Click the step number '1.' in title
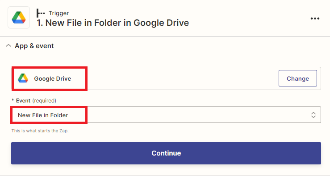The height and width of the screenshot is (176, 330). (x=40, y=23)
